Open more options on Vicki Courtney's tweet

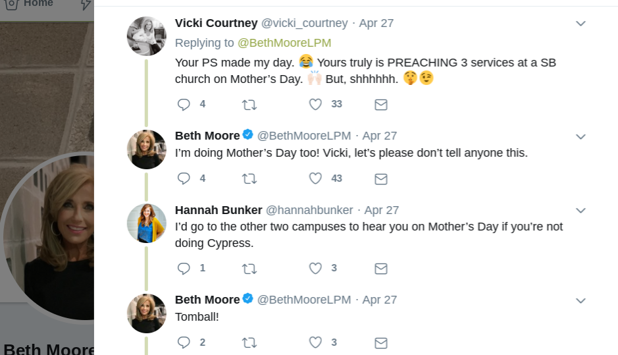(580, 24)
